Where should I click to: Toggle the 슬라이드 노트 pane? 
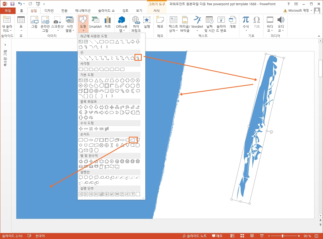point(194,236)
